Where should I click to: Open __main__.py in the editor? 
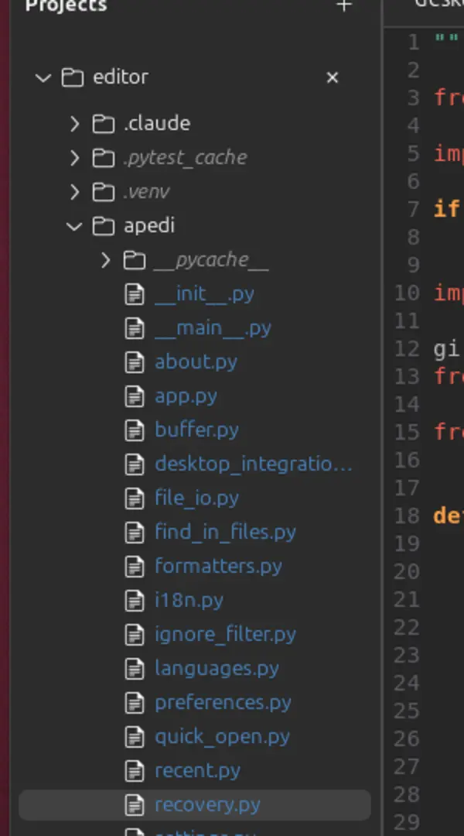pyautogui.click(x=213, y=328)
